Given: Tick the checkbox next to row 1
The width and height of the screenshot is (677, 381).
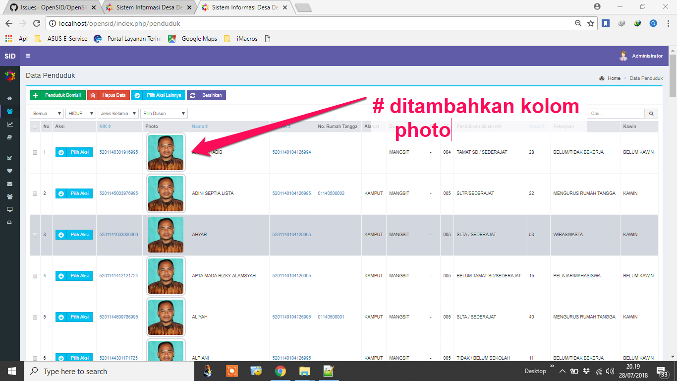Looking at the screenshot, I should point(35,152).
